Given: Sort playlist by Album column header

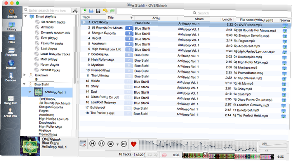Looking at the screenshot, I should (x=199, y=19).
